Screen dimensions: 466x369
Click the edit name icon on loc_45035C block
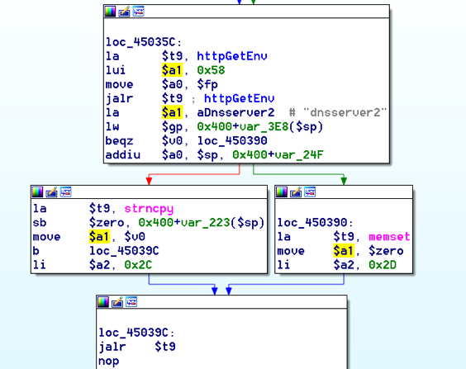click(x=124, y=12)
